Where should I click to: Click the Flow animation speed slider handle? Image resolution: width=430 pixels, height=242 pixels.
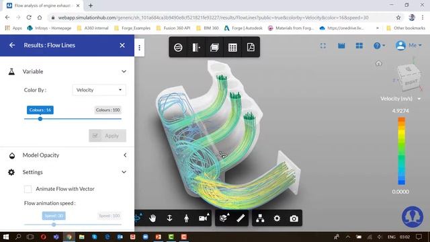(54, 225)
